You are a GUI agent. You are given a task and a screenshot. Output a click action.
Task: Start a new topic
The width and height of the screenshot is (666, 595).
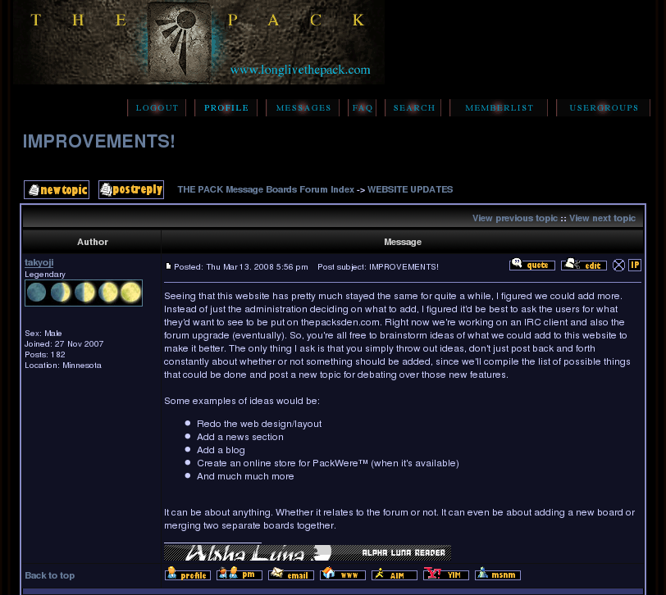point(57,190)
